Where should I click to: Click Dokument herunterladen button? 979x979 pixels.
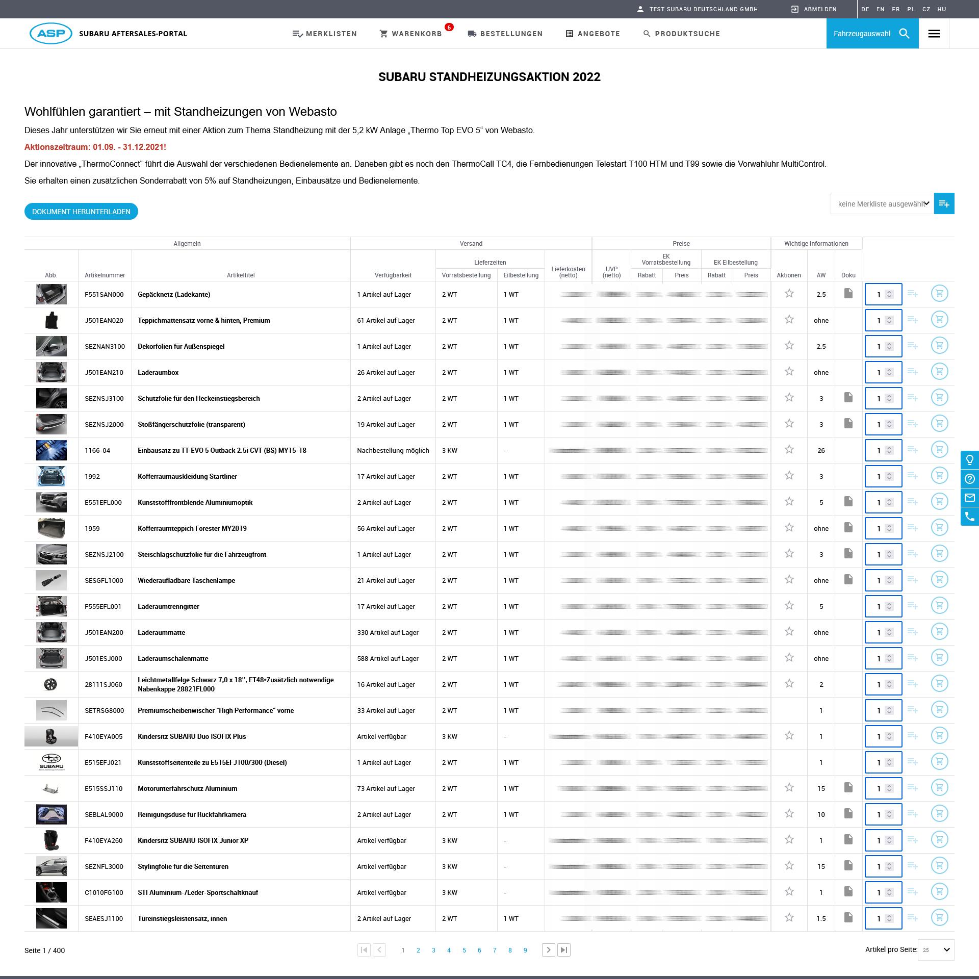[x=81, y=212]
